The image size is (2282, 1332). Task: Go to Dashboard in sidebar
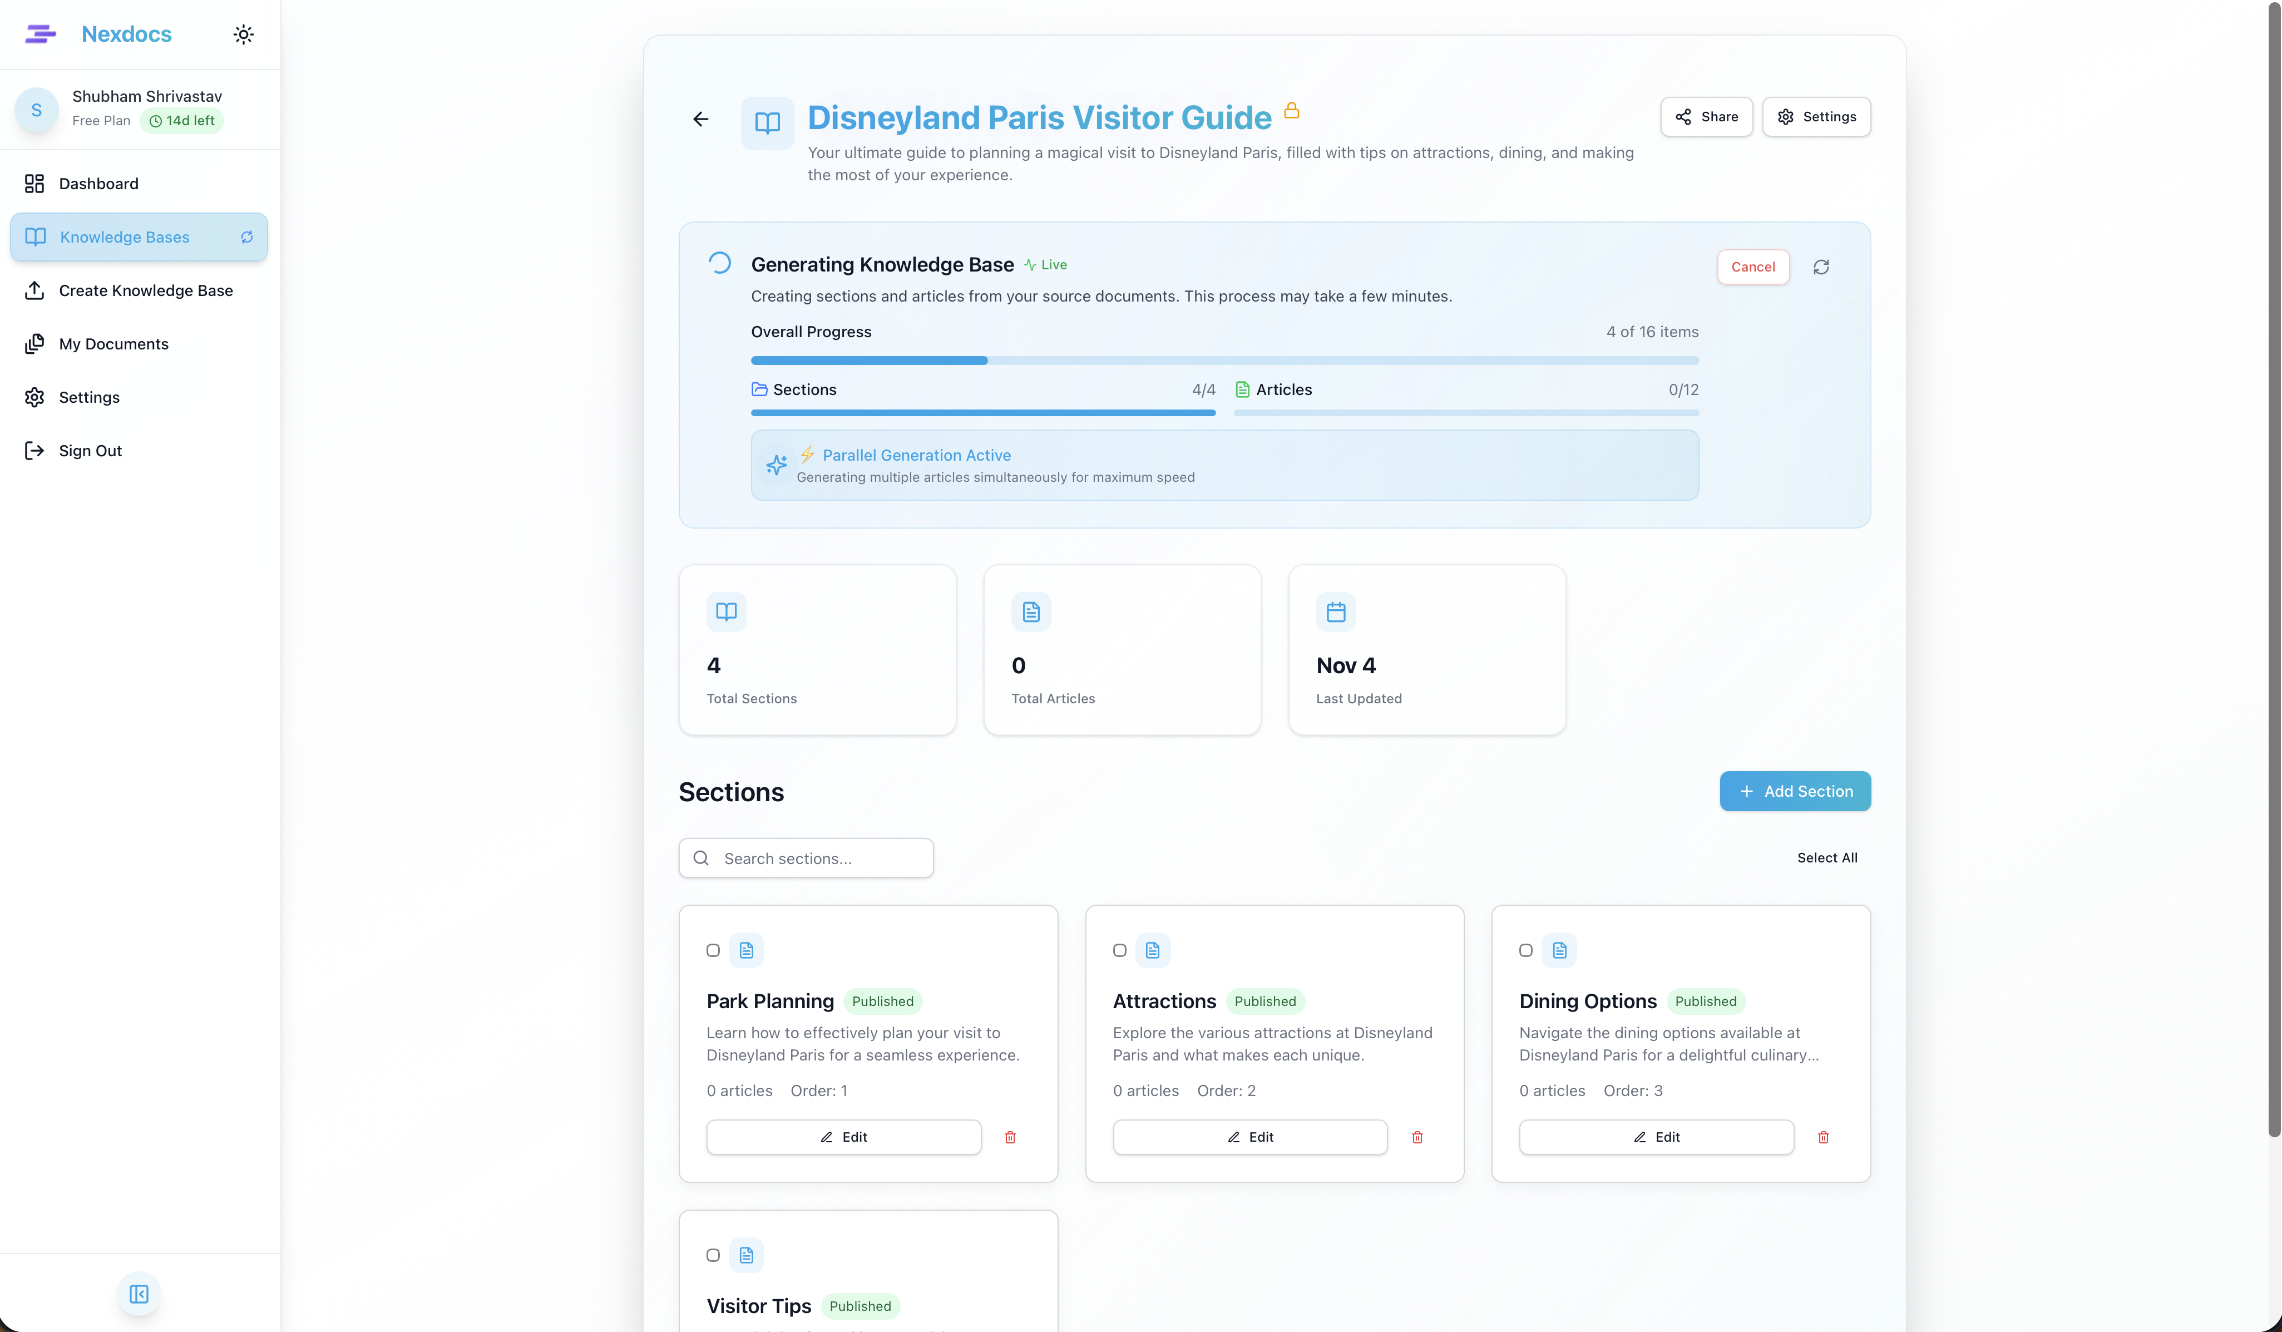[x=98, y=184]
